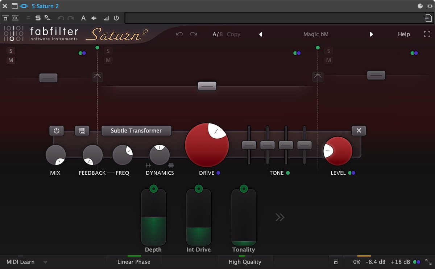Save the band style using the floppy icon
This screenshot has width=435, height=269.
click(82, 131)
